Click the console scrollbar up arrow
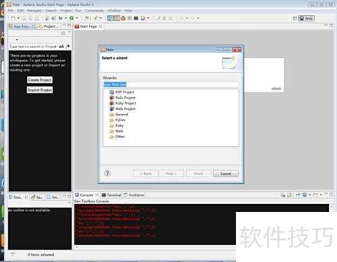The height and width of the screenshot is (262, 337). (x=332, y=206)
